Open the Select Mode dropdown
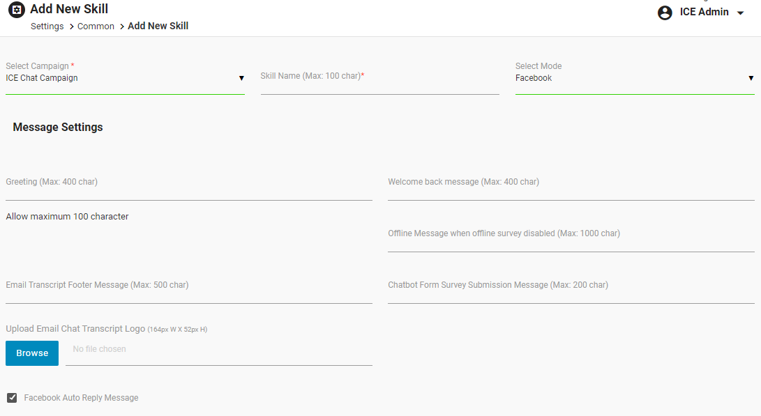 (634, 78)
